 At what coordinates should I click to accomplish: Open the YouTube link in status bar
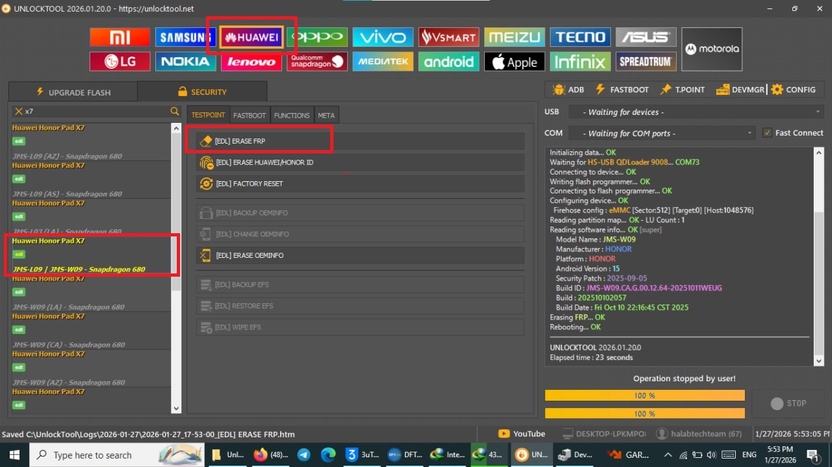pos(521,434)
